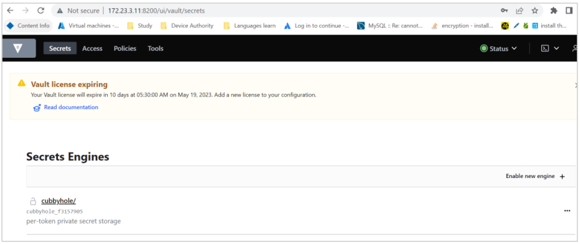Expand the Status dropdown chevron
The width and height of the screenshot is (580, 244).
[x=514, y=49]
